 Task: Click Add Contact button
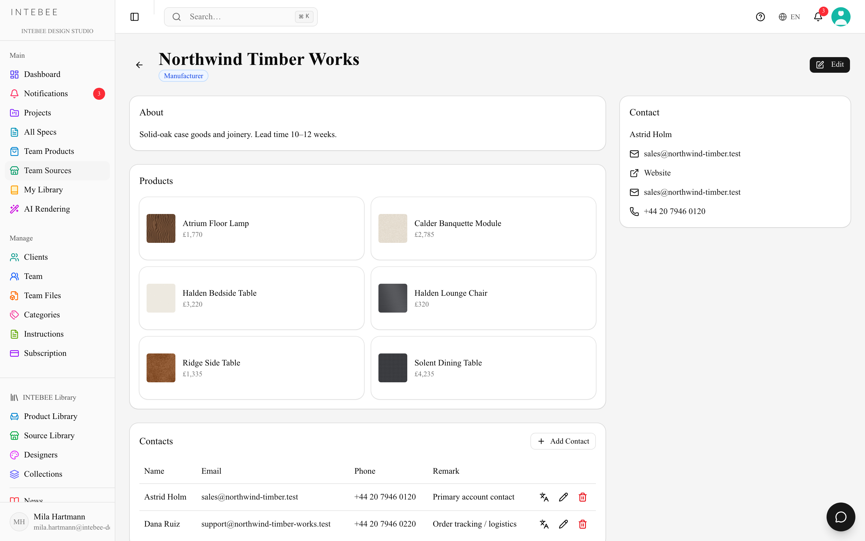click(563, 441)
